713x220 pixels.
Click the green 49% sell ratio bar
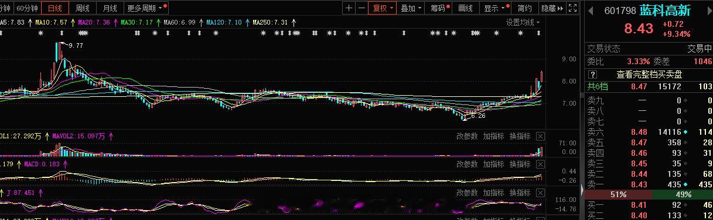click(x=683, y=194)
